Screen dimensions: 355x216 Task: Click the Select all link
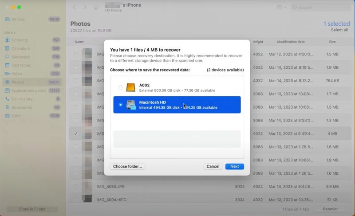click(x=339, y=30)
